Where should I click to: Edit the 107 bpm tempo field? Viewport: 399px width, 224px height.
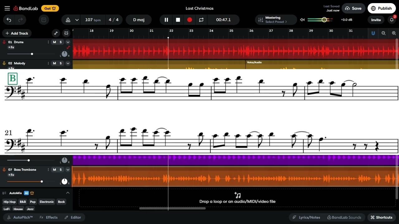(93, 20)
